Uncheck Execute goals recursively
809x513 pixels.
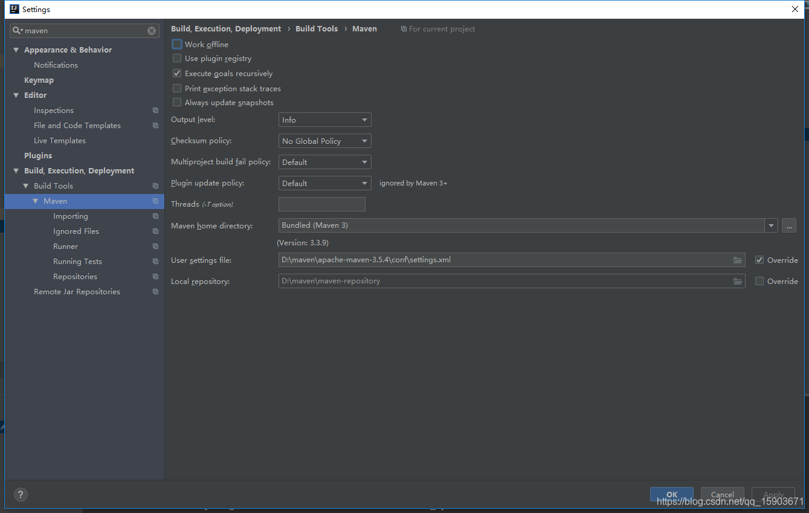[x=177, y=73]
